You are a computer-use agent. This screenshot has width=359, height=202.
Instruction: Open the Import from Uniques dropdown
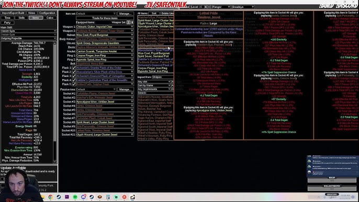(x=163, y=77)
